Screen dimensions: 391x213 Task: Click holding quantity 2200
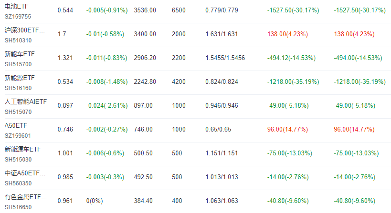[x=179, y=58]
